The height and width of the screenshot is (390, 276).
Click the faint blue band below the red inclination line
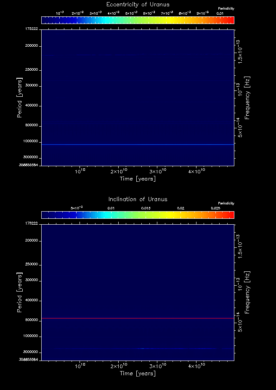pos(143,348)
